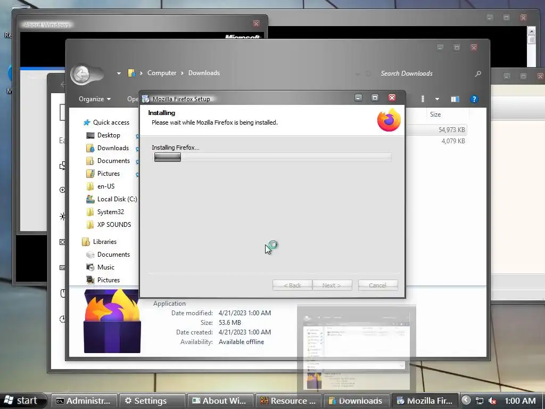The image size is (545, 409).
Task: Open Local Disk (C:) in sidebar
Action: point(117,199)
